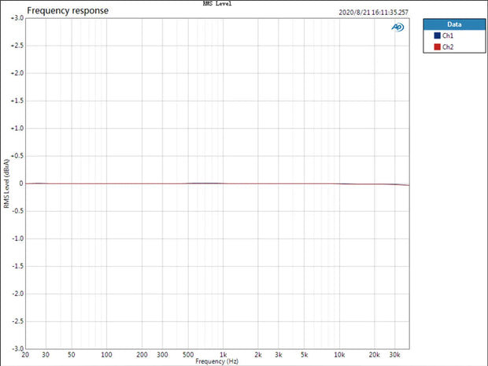Image resolution: width=488 pixels, height=366 pixels.
Task: Click the 10k tick on the frequency axis
Action: [x=339, y=355]
